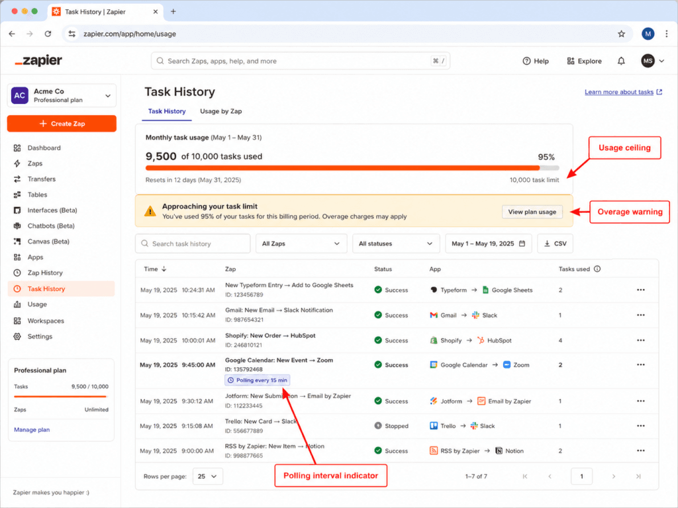Select the Task History tab

pyautogui.click(x=167, y=111)
